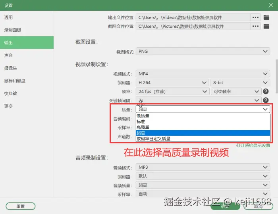Open the 8-bit depth dropdown
The height and width of the screenshot is (214, 278).
tap(240, 83)
